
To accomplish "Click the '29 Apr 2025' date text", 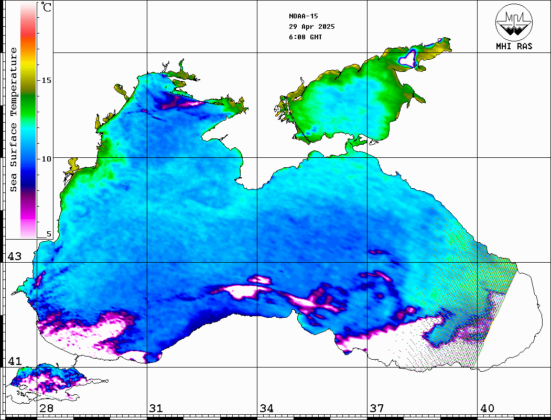I will pos(312,27).
